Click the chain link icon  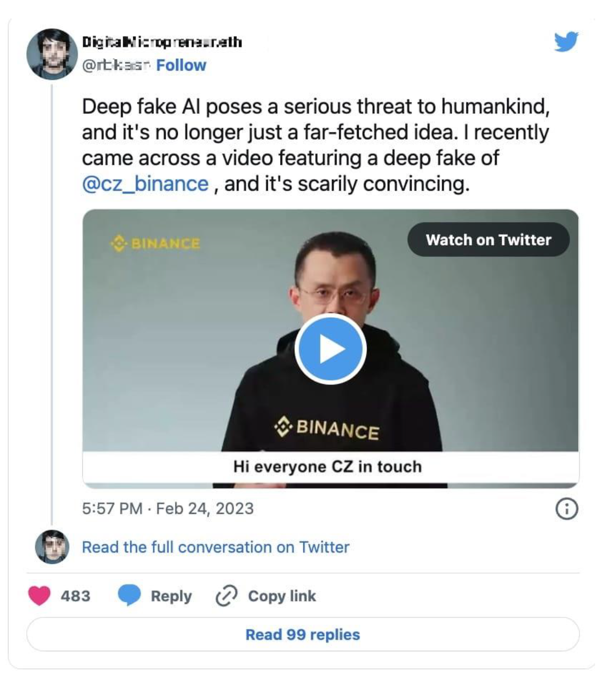coord(226,596)
